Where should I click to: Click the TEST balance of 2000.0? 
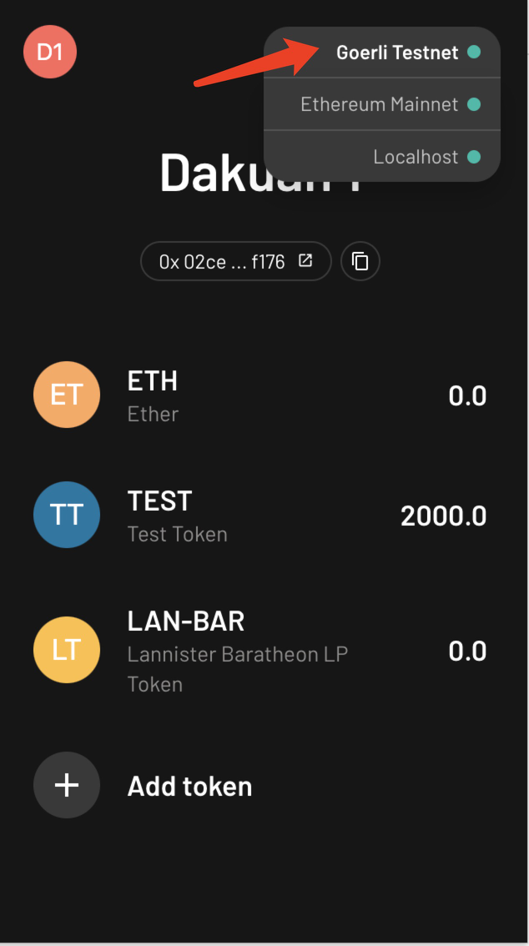(443, 516)
